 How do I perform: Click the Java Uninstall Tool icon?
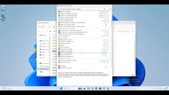(59, 36)
